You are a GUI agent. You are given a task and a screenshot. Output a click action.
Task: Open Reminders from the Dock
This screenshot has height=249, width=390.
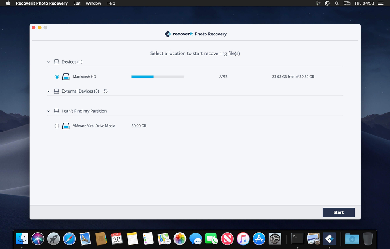pyautogui.click(x=148, y=239)
